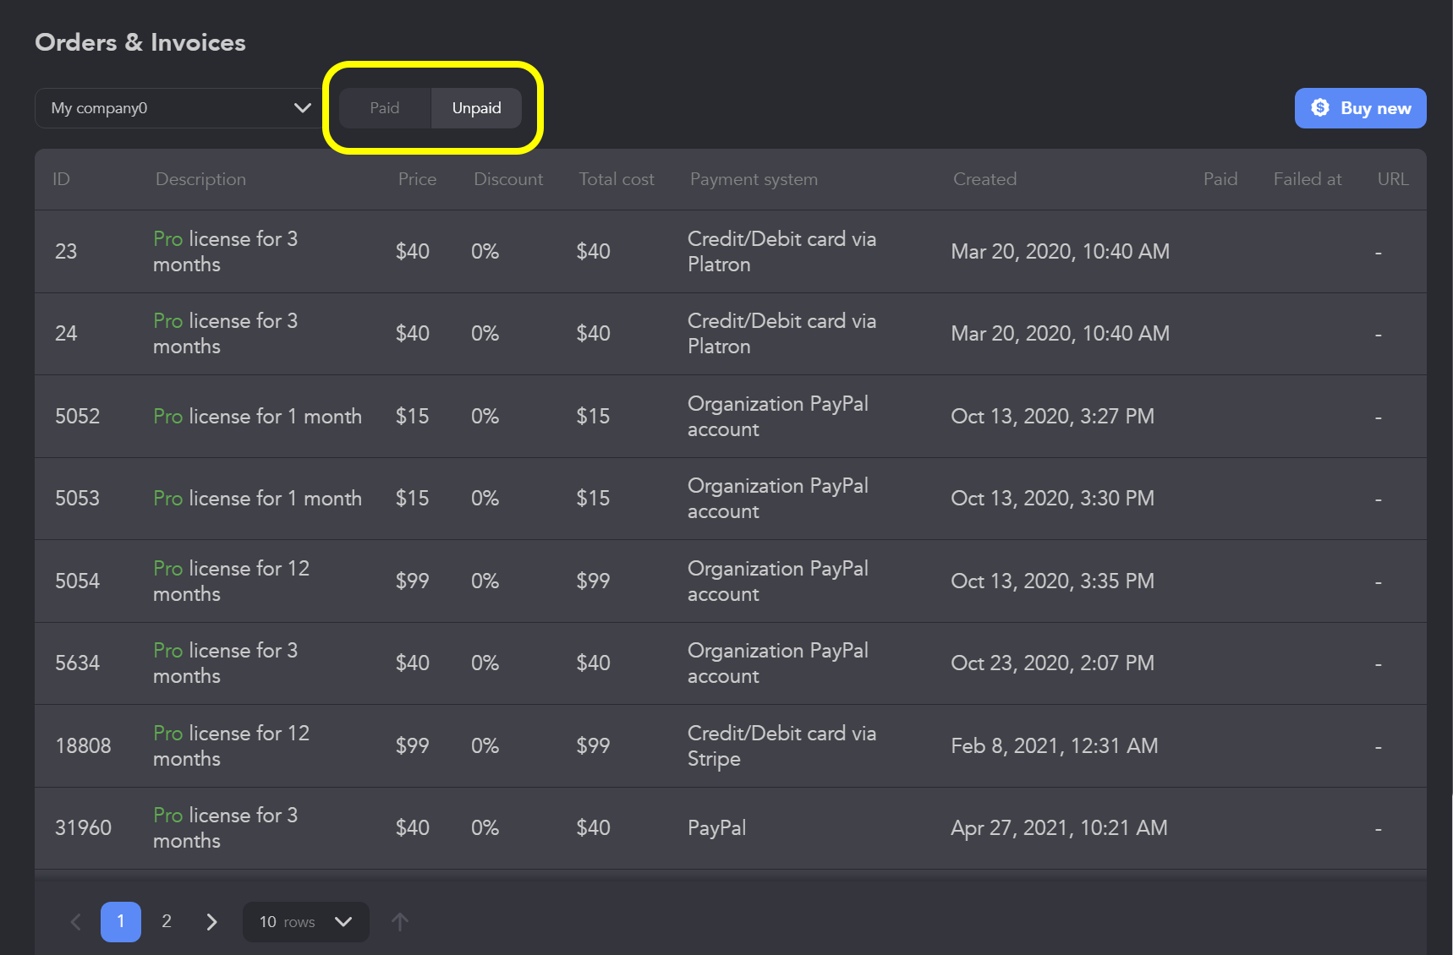Screen dimensions: 1453x955
Task: Click the dollar coin icon on Buy new
Action: pos(1319,108)
